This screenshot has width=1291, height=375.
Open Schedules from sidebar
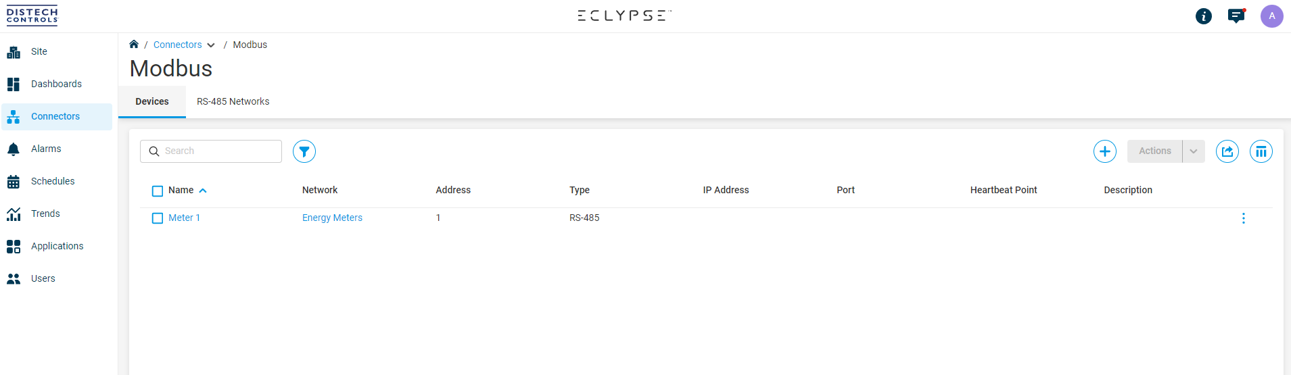[x=53, y=181]
